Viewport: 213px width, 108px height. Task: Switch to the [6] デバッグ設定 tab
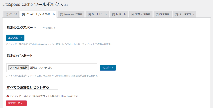[x=141, y=14]
